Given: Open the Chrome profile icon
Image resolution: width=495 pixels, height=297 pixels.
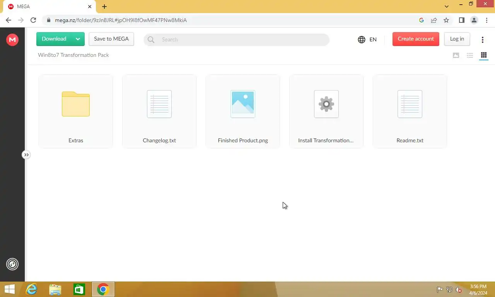Looking at the screenshot, I should [x=474, y=20].
